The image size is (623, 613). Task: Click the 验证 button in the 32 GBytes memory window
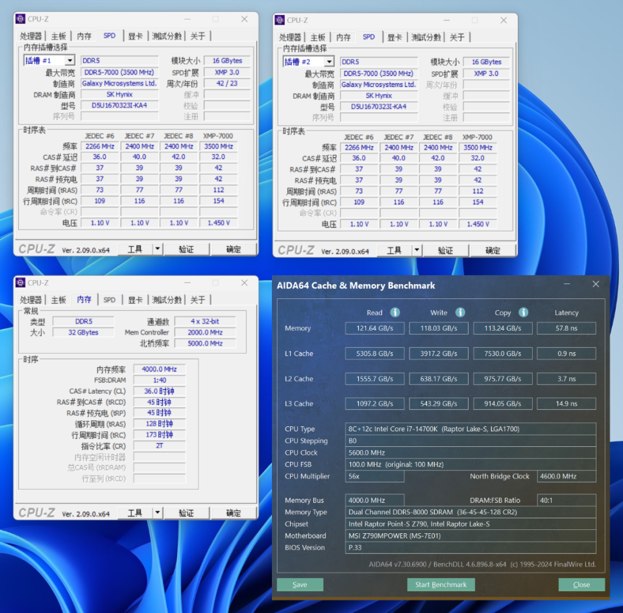coord(186,512)
